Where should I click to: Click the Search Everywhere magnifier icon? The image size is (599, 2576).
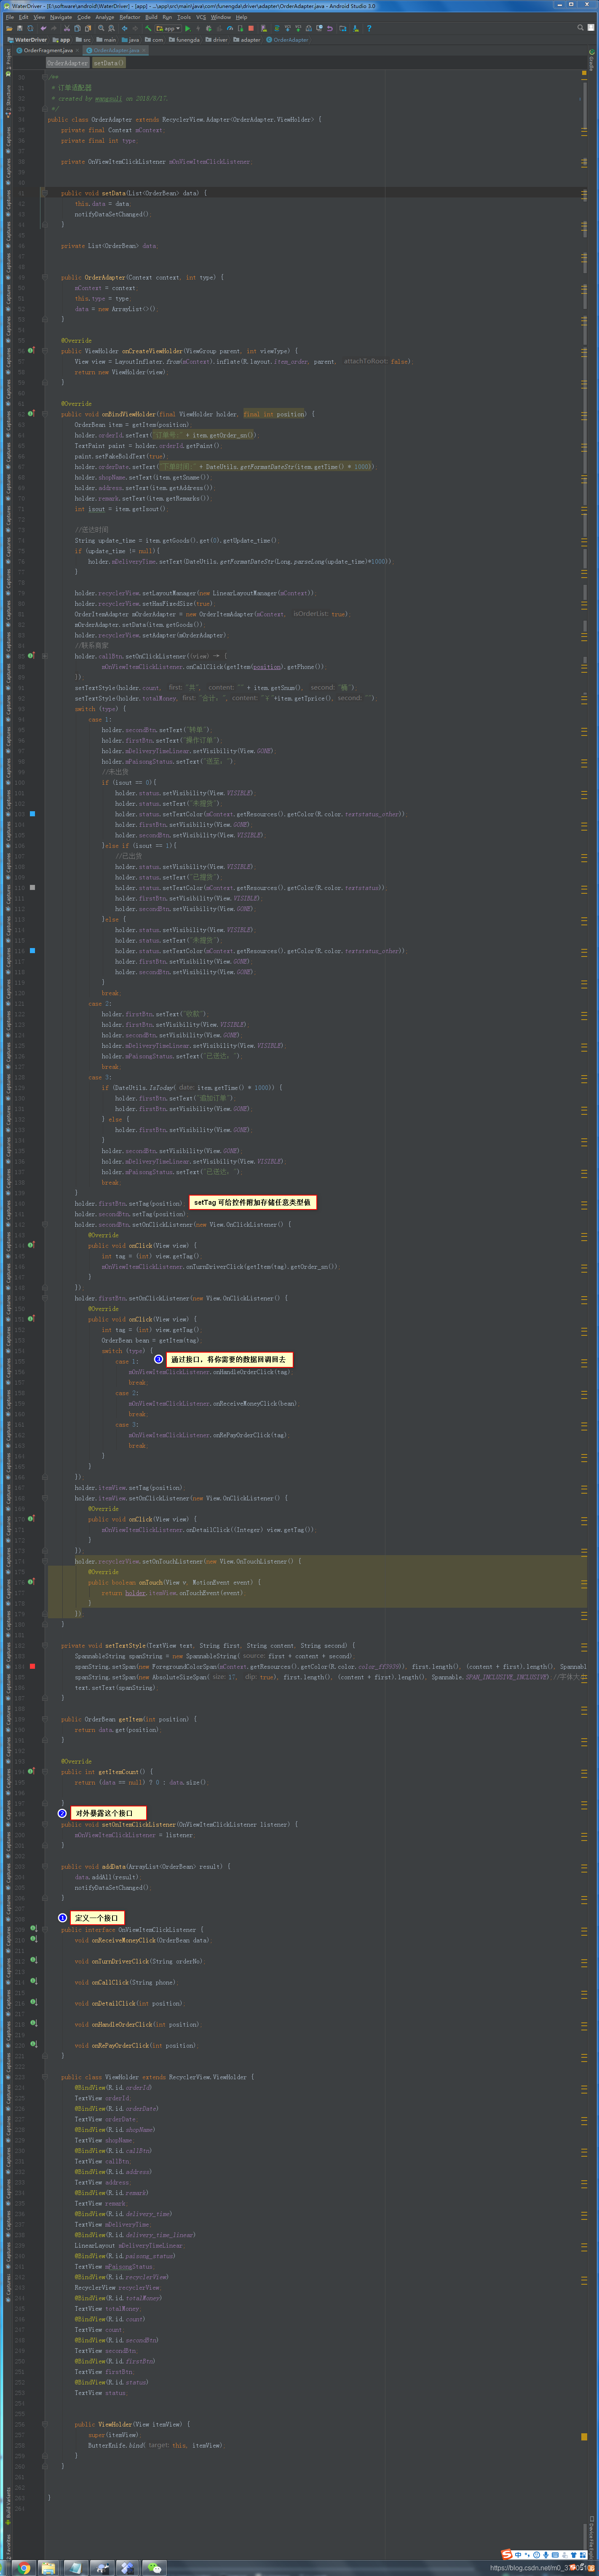tap(580, 28)
